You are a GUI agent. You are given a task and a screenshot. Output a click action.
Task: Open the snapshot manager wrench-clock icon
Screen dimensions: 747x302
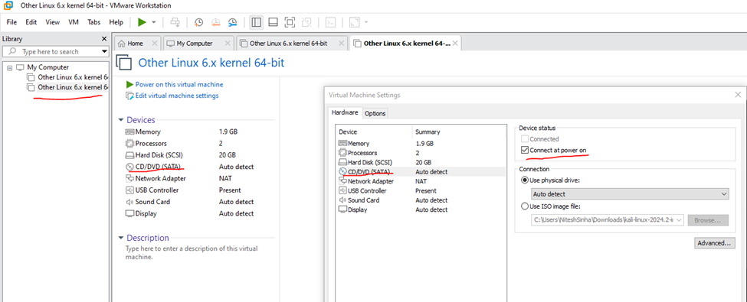click(x=232, y=22)
